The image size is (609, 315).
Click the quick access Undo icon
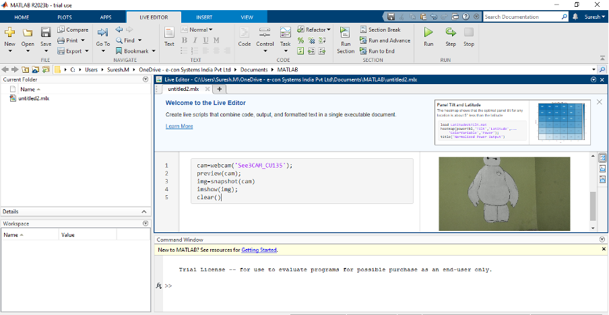[x=435, y=17]
